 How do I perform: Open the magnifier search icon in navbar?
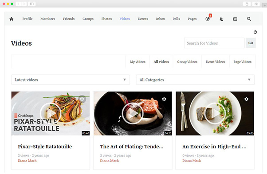pyautogui.click(x=249, y=19)
